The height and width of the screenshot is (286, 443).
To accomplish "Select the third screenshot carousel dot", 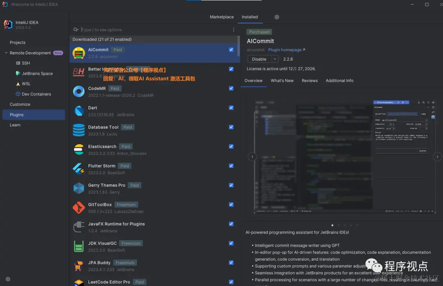I will [x=345, y=225].
